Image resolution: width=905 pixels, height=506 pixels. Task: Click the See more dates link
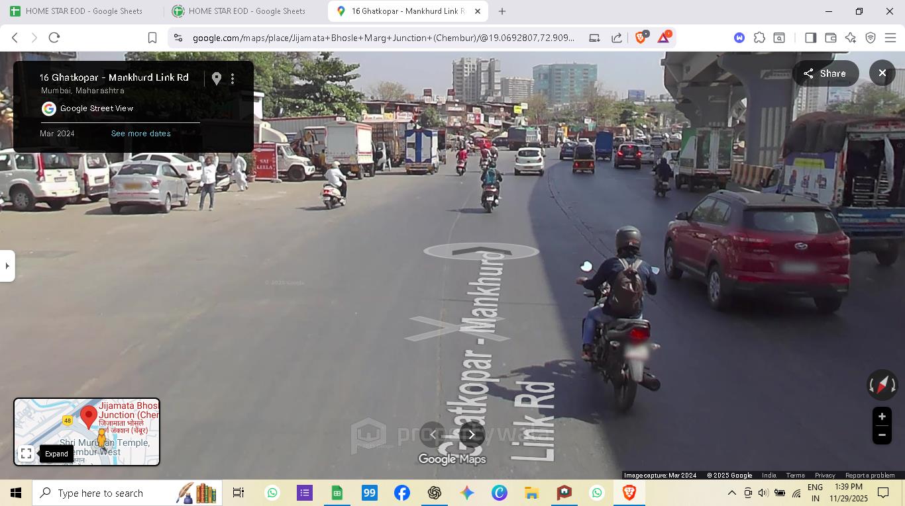pos(140,134)
